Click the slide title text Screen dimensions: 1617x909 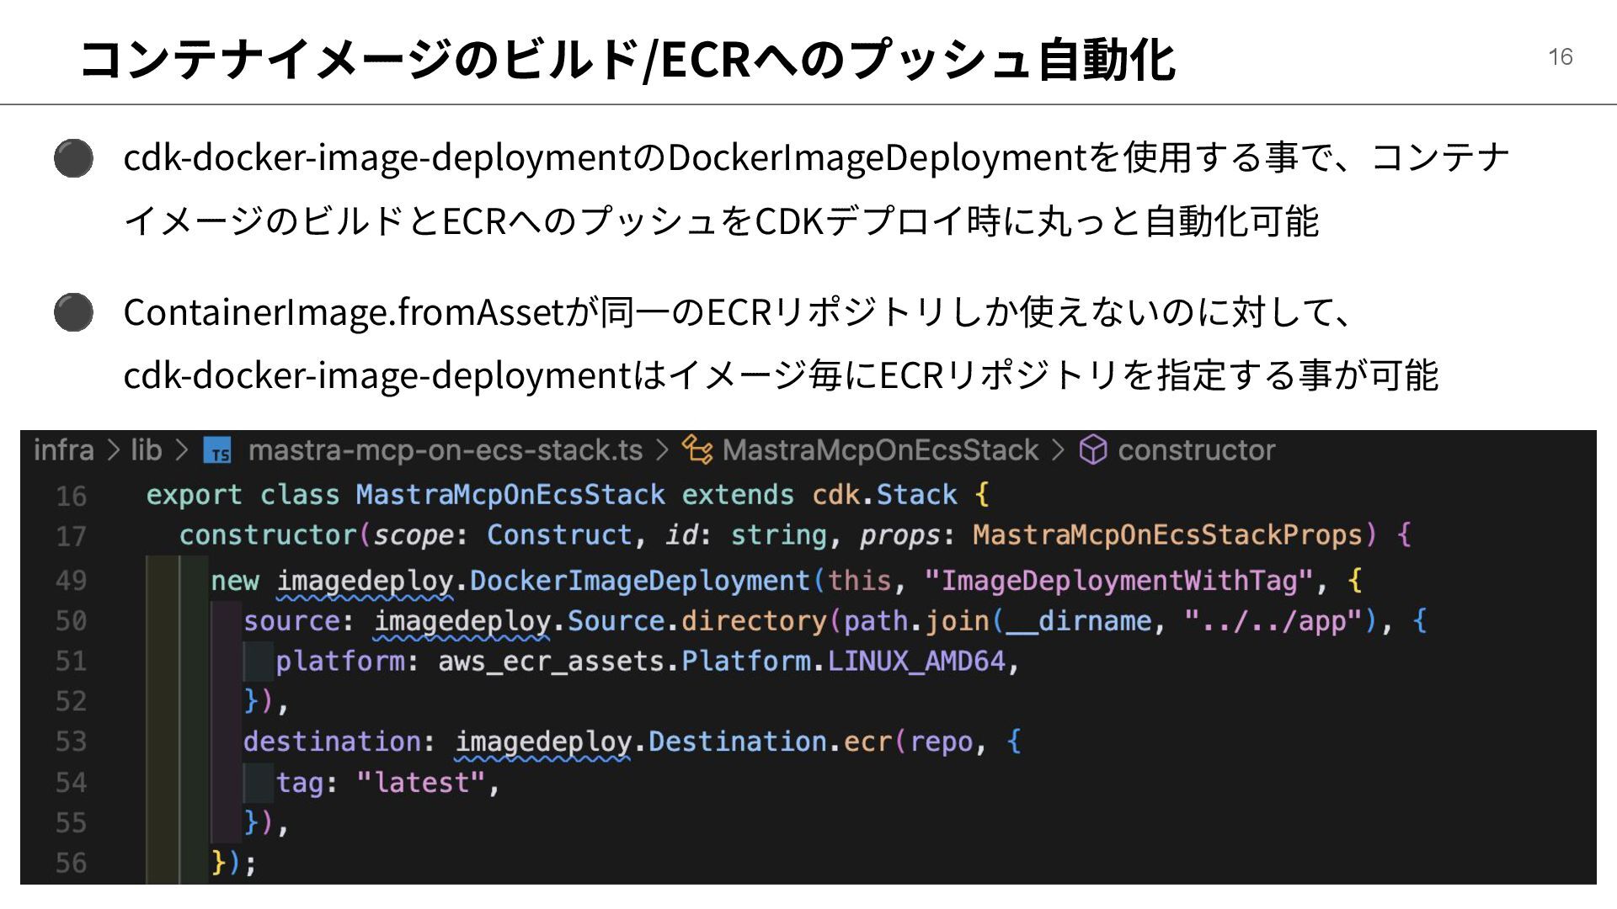[627, 59]
